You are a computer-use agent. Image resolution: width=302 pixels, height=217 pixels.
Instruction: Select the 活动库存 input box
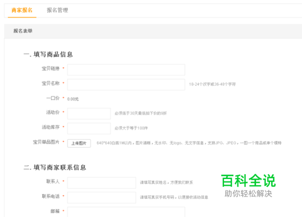[89, 128]
